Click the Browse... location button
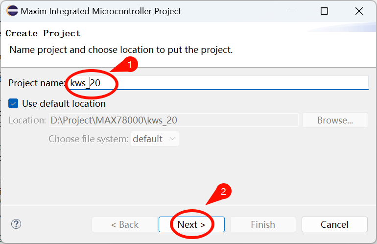This screenshot has width=377, height=244. click(335, 120)
